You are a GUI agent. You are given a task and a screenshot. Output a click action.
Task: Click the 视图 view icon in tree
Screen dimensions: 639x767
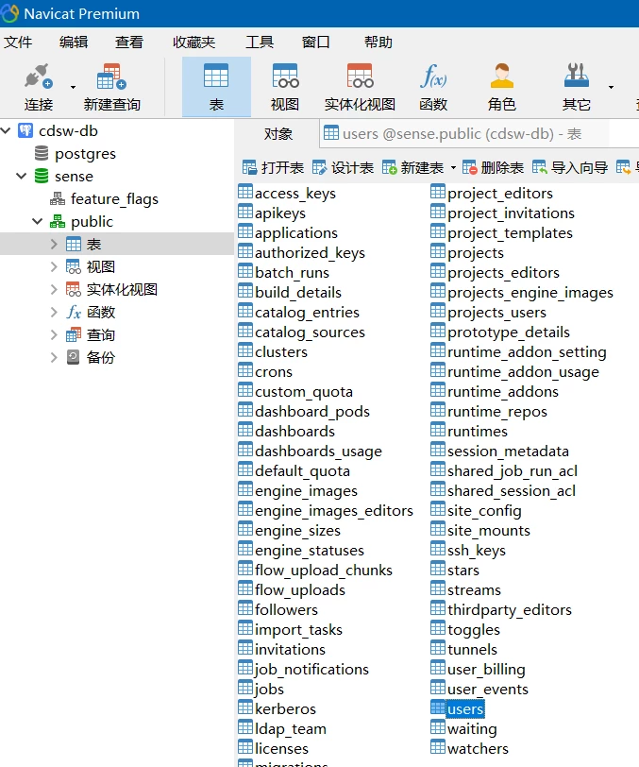pos(74,266)
